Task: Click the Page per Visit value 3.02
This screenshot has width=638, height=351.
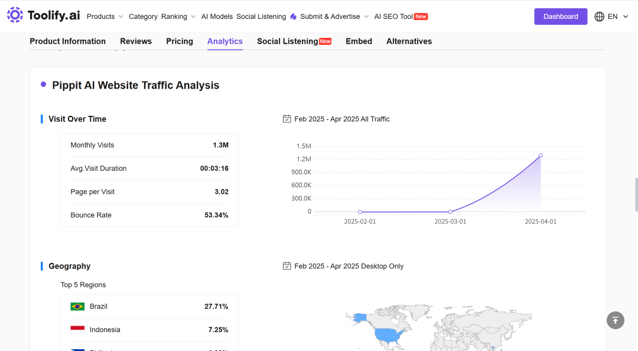Action: [222, 191]
